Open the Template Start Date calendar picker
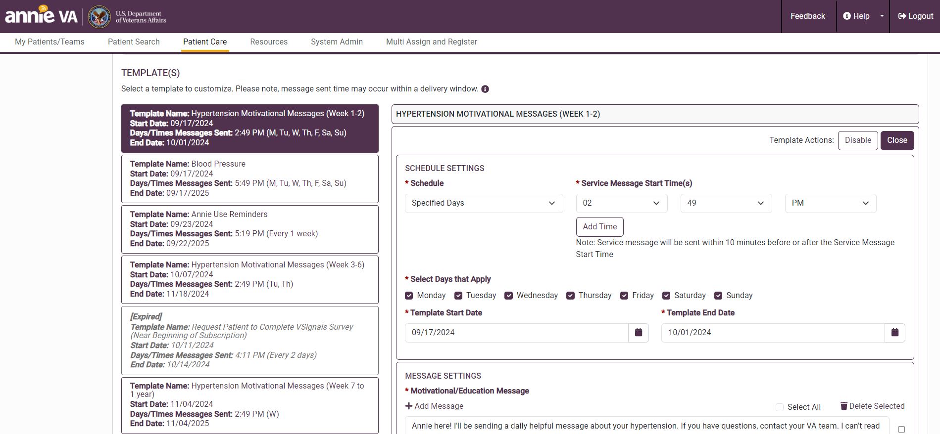The image size is (940, 434). pyautogui.click(x=639, y=333)
